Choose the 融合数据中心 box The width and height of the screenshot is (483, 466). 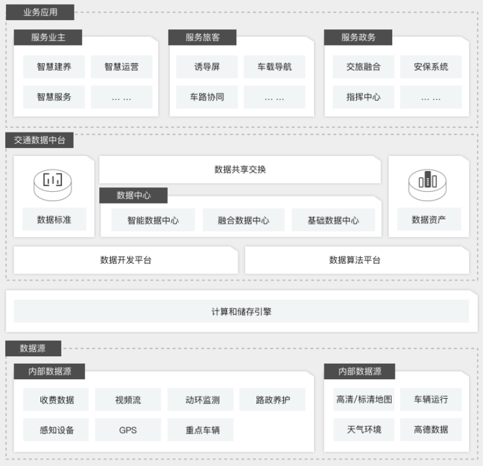pos(243,220)
